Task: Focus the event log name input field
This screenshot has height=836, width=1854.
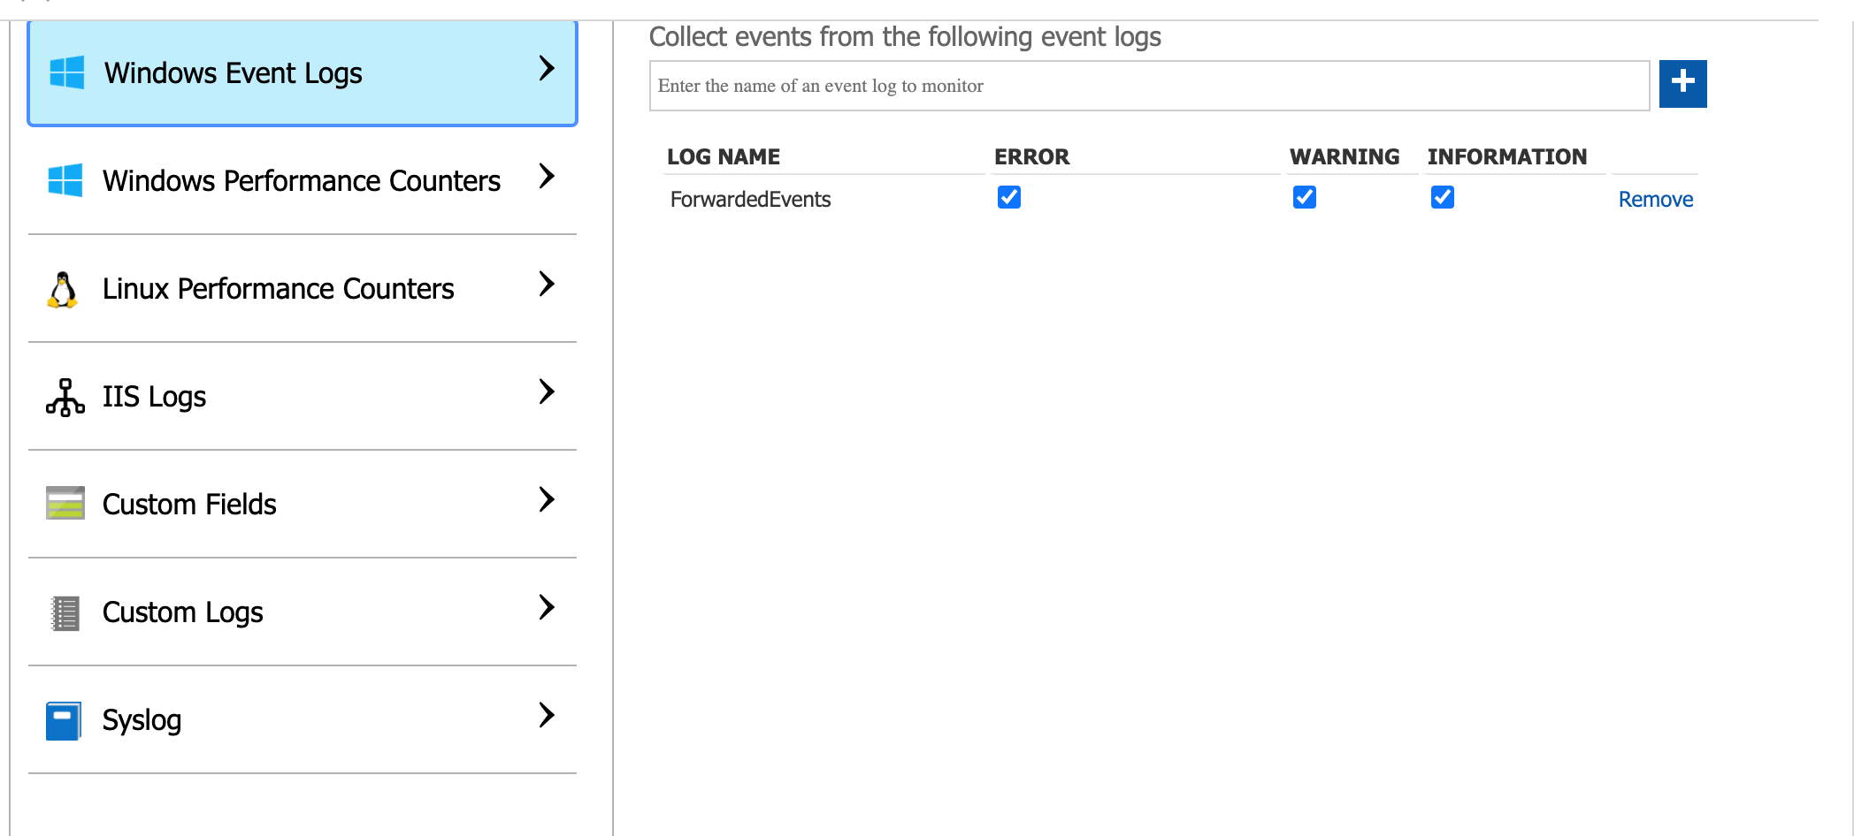Action: click(x=1150, y=86)
